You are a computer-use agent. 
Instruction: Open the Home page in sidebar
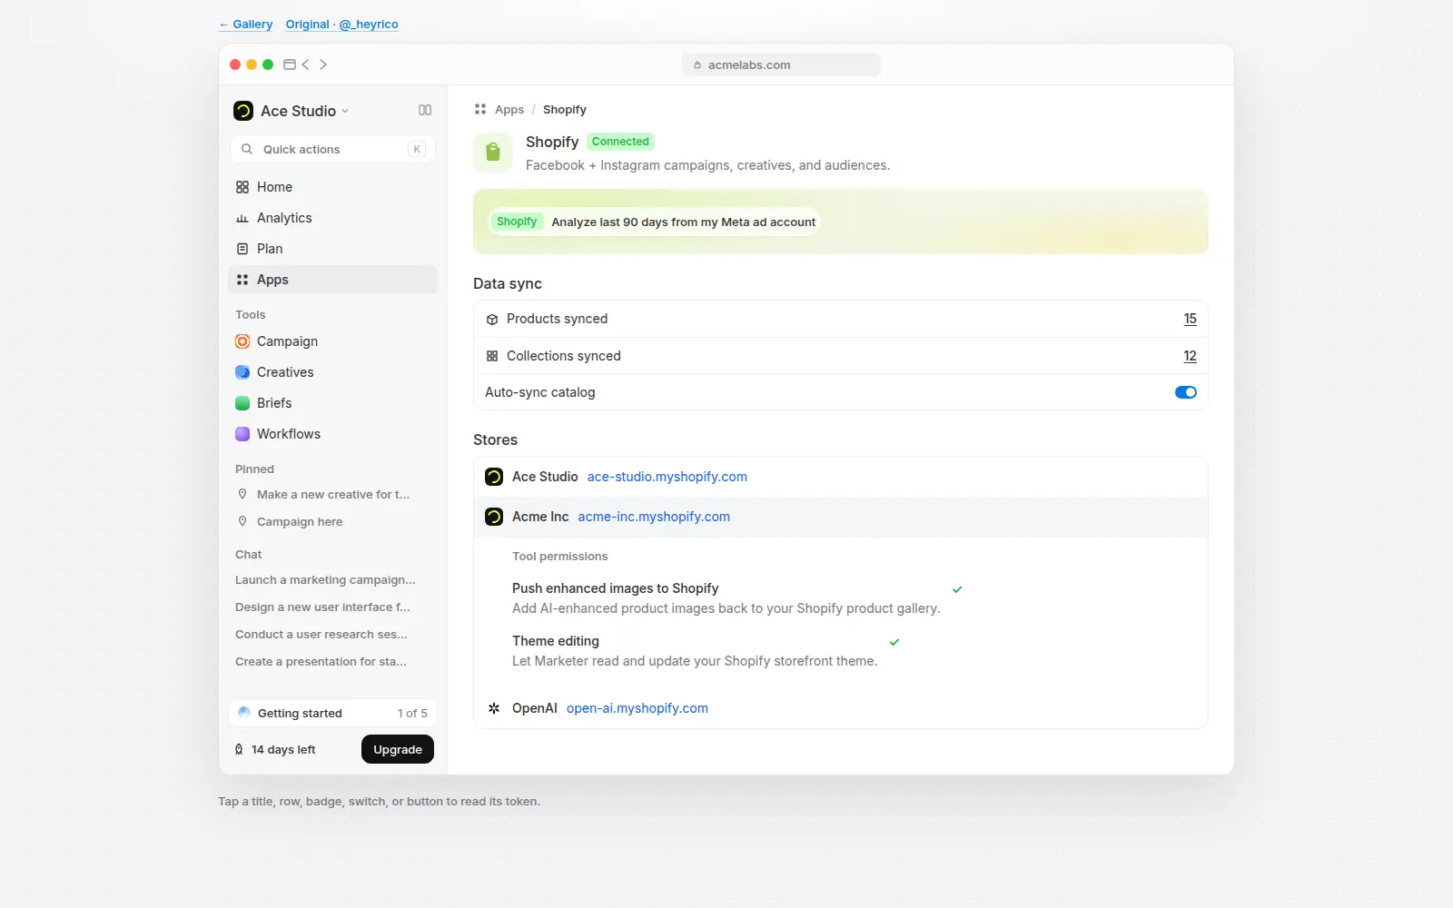point(332,187)
